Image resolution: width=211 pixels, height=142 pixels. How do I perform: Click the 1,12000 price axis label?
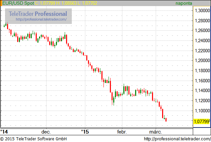202,101
